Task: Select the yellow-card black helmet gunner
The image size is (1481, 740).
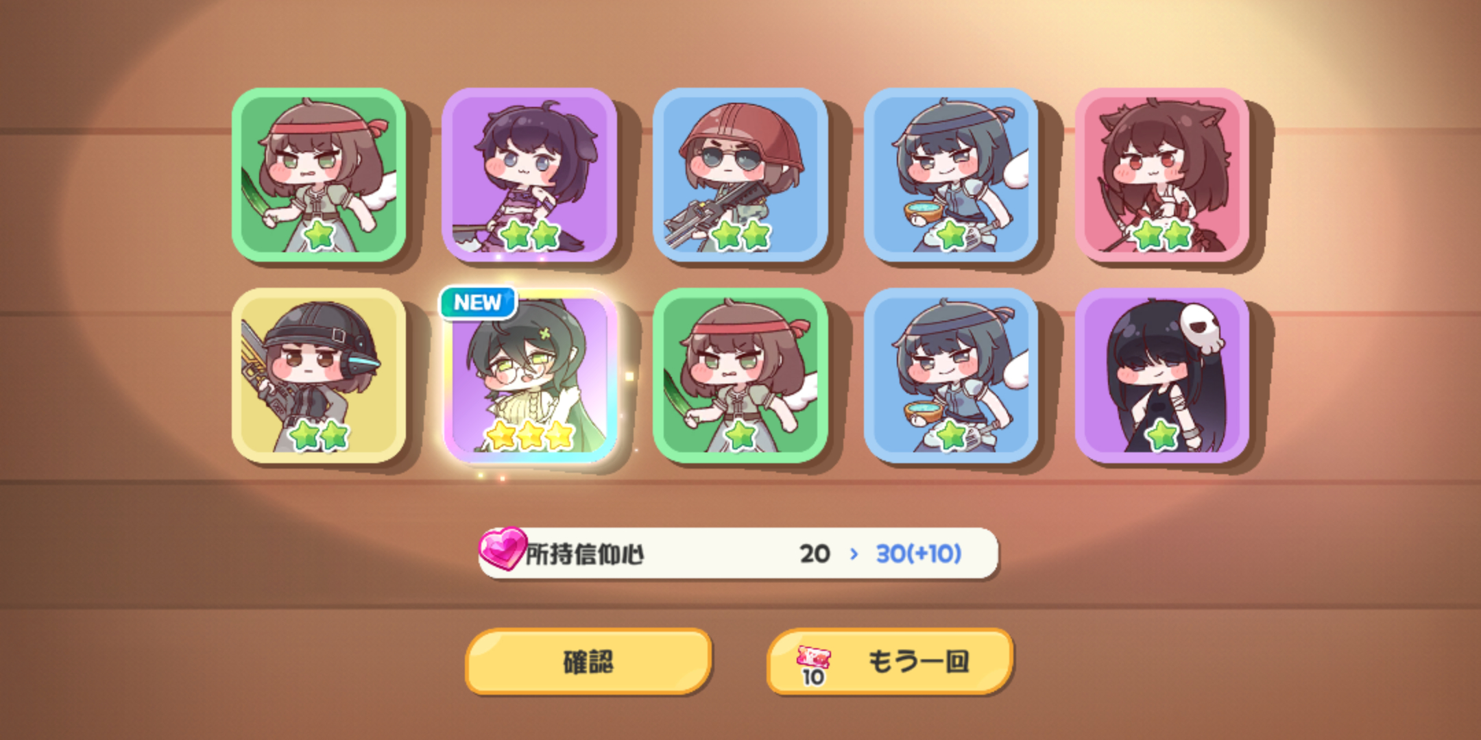Action: tap(319, 375)
